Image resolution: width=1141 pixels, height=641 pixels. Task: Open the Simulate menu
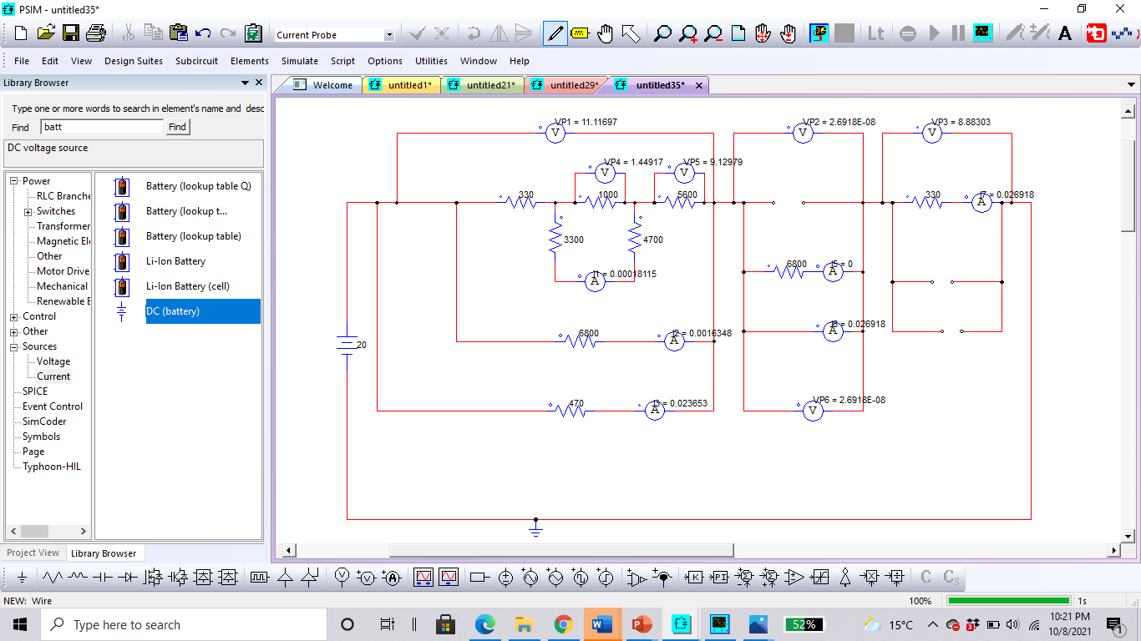297,60
